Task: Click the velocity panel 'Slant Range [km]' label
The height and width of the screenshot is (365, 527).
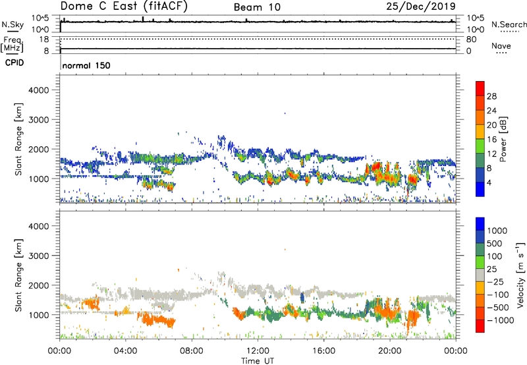Action: click(x=18, y=275)
